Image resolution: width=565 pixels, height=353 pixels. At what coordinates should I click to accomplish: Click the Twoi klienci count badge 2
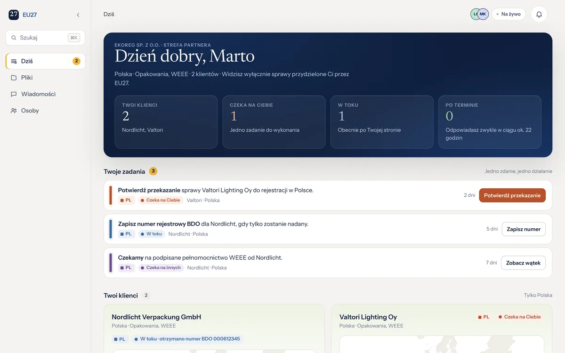click(x=146, y=296)
